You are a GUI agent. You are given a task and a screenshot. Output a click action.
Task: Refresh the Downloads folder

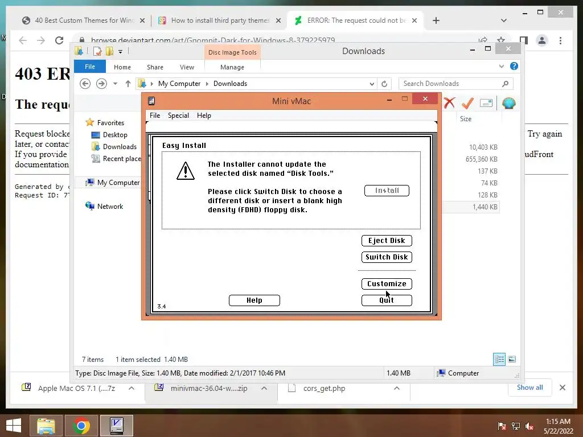pyautogui.click(x=384, y=84)
